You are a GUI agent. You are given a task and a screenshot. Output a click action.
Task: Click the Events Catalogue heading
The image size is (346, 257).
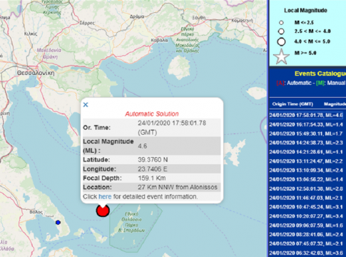[320, 74]
